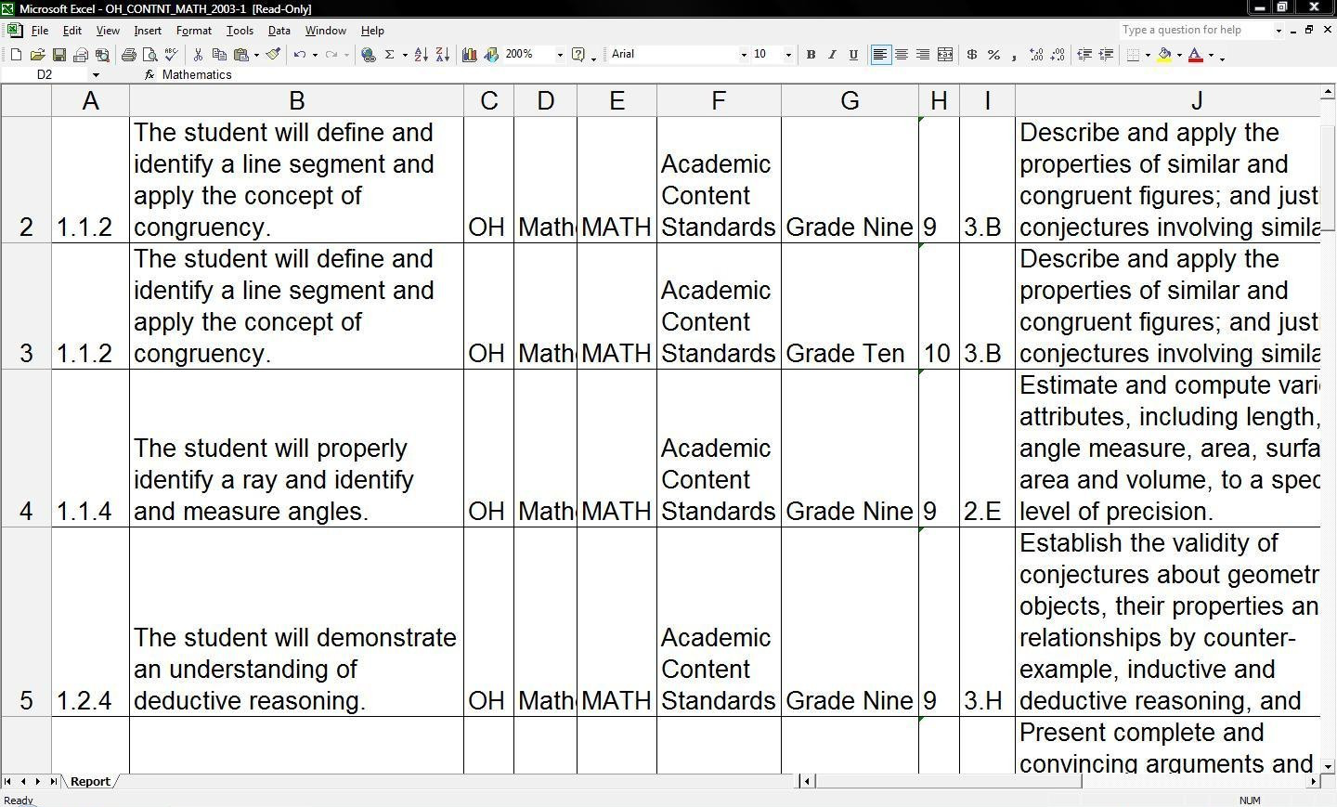Save the workbook using the floppy disk icon
Image resolution: width=1337 pixels, height=807 pixels.
[58, 55]
